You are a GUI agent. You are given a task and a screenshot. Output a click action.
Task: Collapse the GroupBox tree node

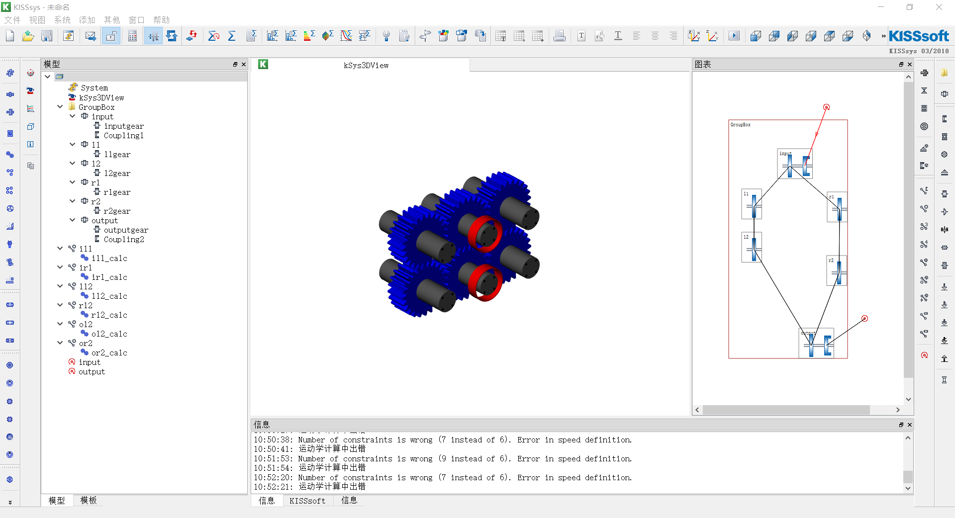coord(60,107)
